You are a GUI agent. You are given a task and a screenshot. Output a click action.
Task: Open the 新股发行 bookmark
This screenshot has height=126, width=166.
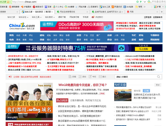(x=38, y=7)
